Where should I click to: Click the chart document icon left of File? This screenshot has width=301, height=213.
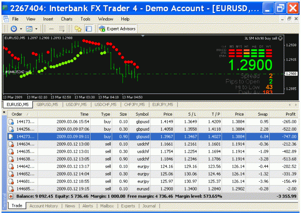pyautogui.click(x=6, y=19)
